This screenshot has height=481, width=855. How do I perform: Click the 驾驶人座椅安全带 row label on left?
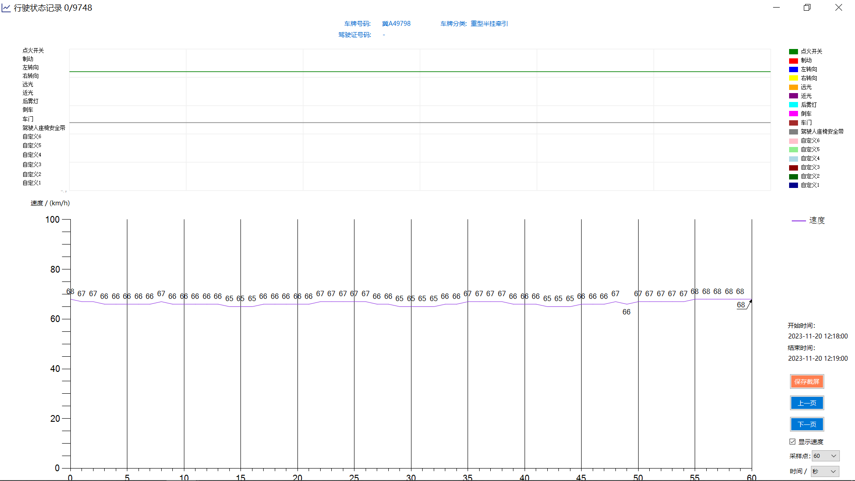pos(44,128)
